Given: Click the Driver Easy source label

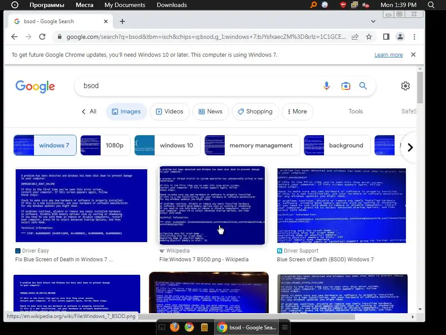Looking at the screenshot, I should pos(32,251).
